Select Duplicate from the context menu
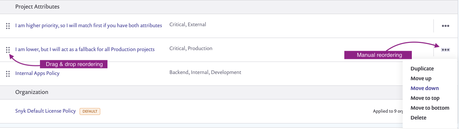 [422, 69]
